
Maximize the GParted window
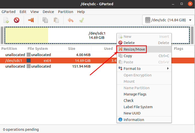click(182, 4)
